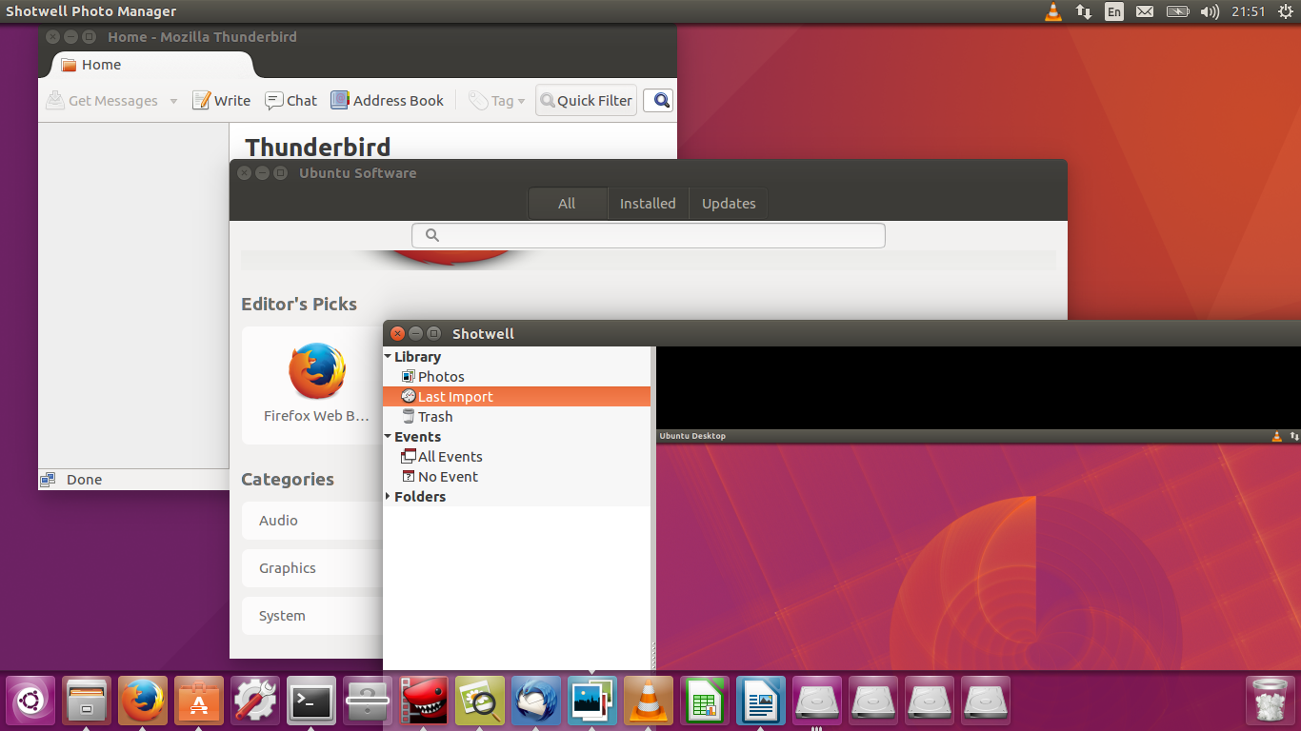Launch Files manager from dock
Viewport: 1301px width, 731px height.
click(x=87, y=701)
